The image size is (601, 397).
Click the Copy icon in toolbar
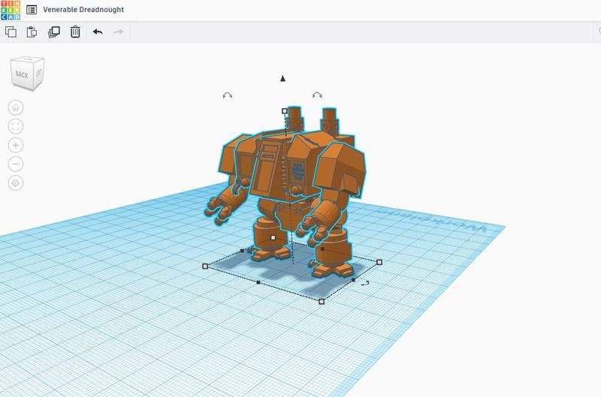click(x=11, y=32)
